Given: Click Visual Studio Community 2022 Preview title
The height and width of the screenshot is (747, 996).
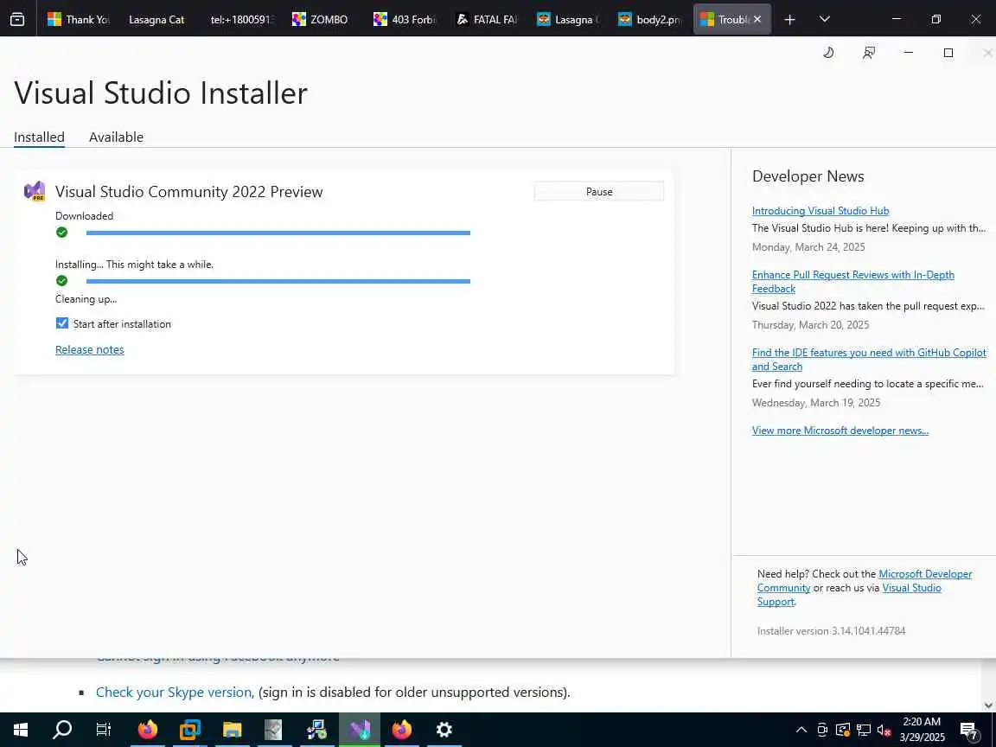Looking at the screenshot, I should pyautogui.click(x=188, y=191).
